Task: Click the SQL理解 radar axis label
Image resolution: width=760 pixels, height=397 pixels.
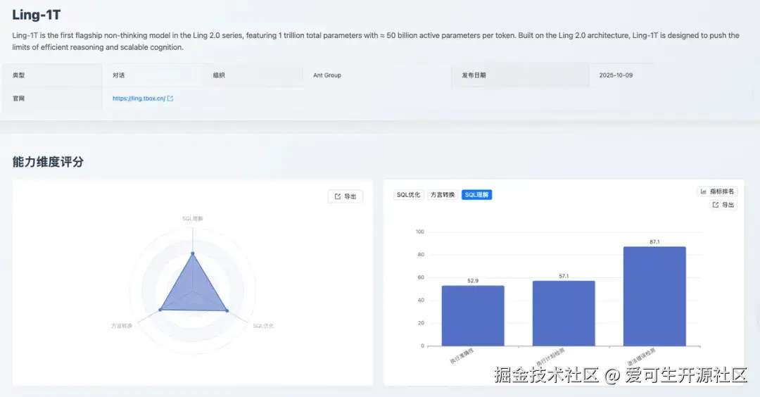Action: click(x=192, y=219)
